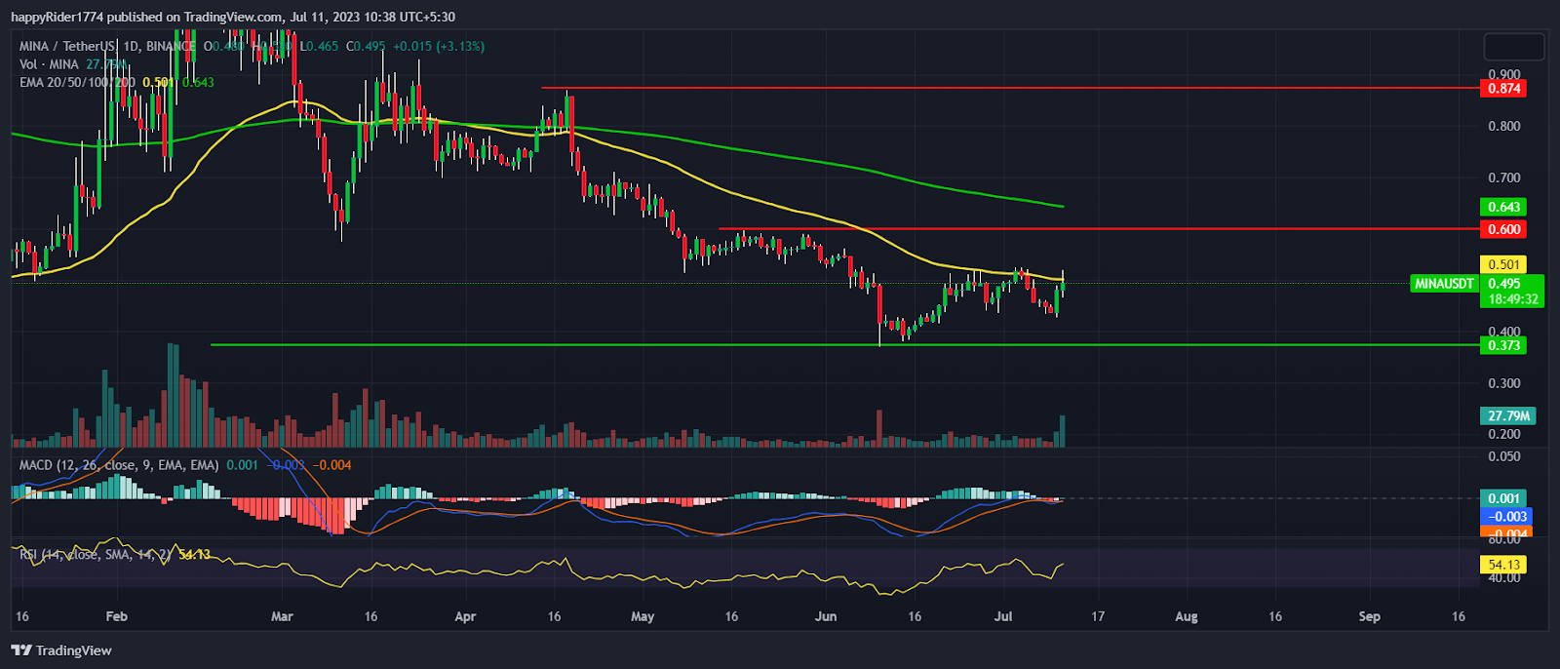Click the yellow 0.501 EMA value label
This screenshot has height=669, width=1560.
(1504, 264)
